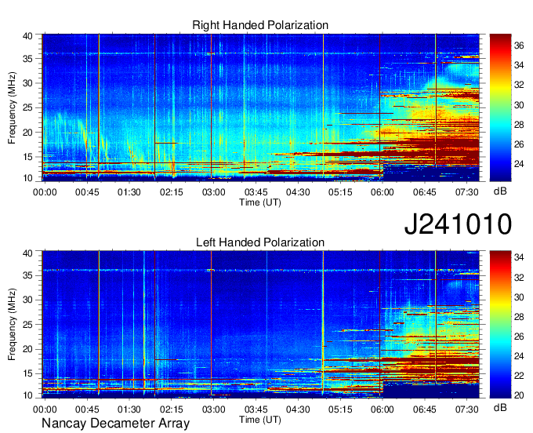Image resolution: width=533 pixels, height=433 pixels.
Task: Click the 15 MHz tick on the right-handed plot
Action: click(x=27, y=157)
